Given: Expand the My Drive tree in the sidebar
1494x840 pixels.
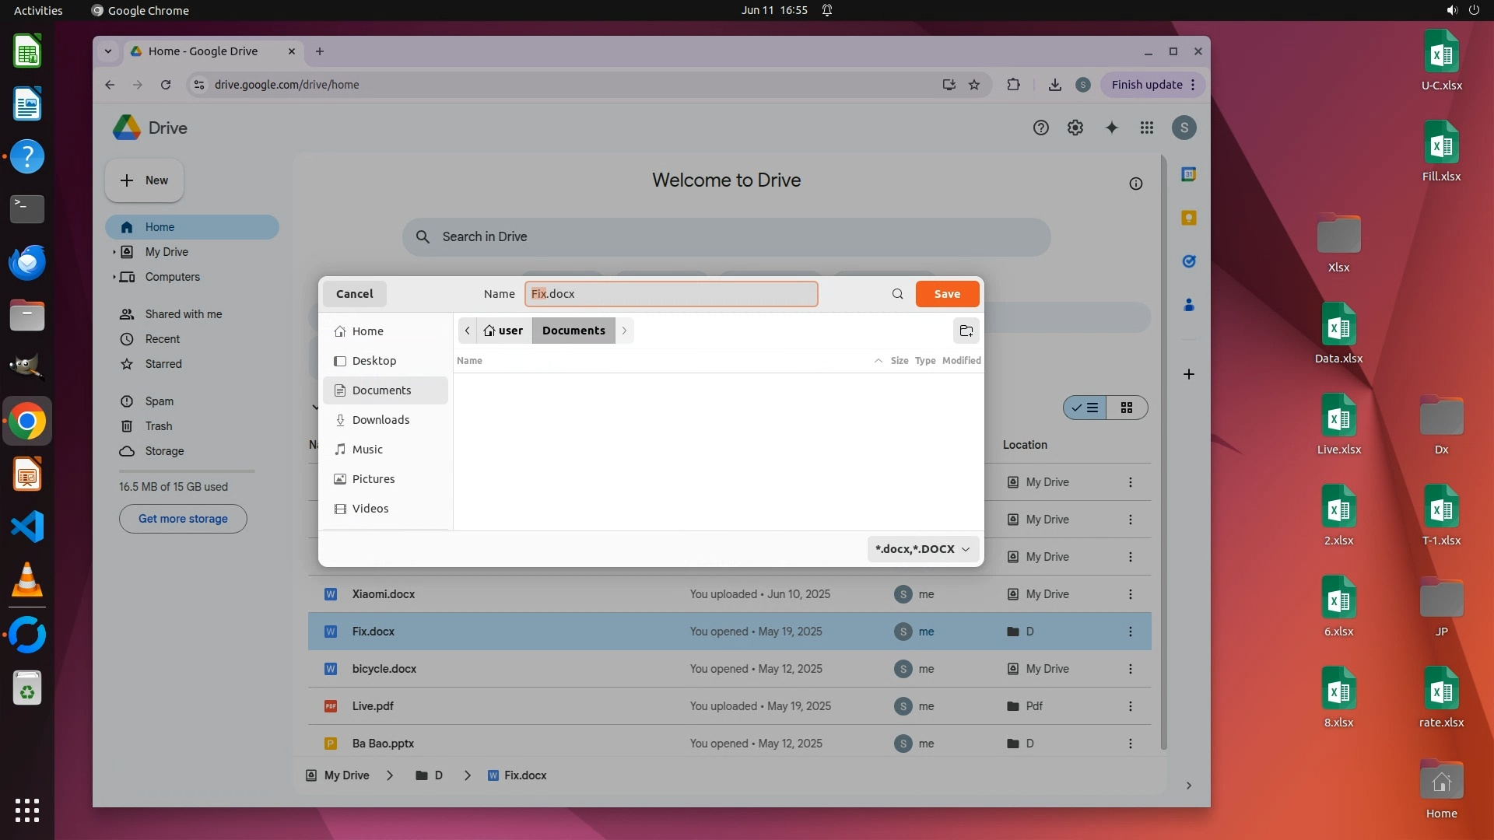Looking at the screenshot, I should pos(114,252).
